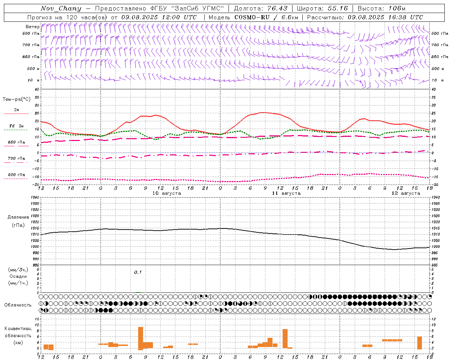Screen dimensions: 450x360
Task: Click the "(мм/3ч.)" precipitation unit label
Action: [x=18, y=270]
